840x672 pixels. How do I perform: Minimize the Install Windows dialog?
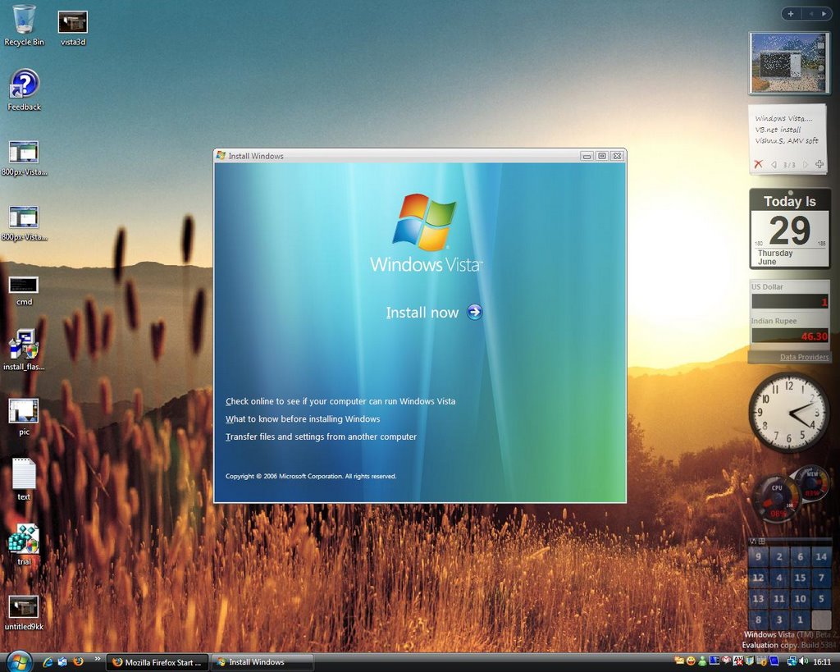coord(587,156)
